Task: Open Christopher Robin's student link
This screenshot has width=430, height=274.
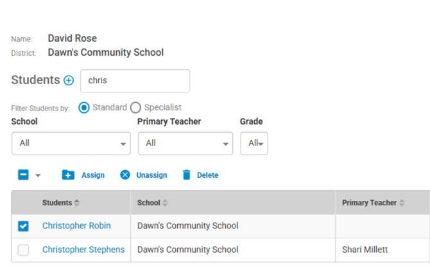Action: pyautogui.click(x=76, y=226)
